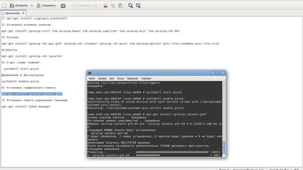Image resolution: width=303 pixels, height=170 pixels.
Task: Open the Справка menu in the terminal
Action: click(146, 78)
